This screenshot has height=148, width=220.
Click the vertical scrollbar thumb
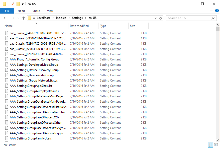pos(217,29)
